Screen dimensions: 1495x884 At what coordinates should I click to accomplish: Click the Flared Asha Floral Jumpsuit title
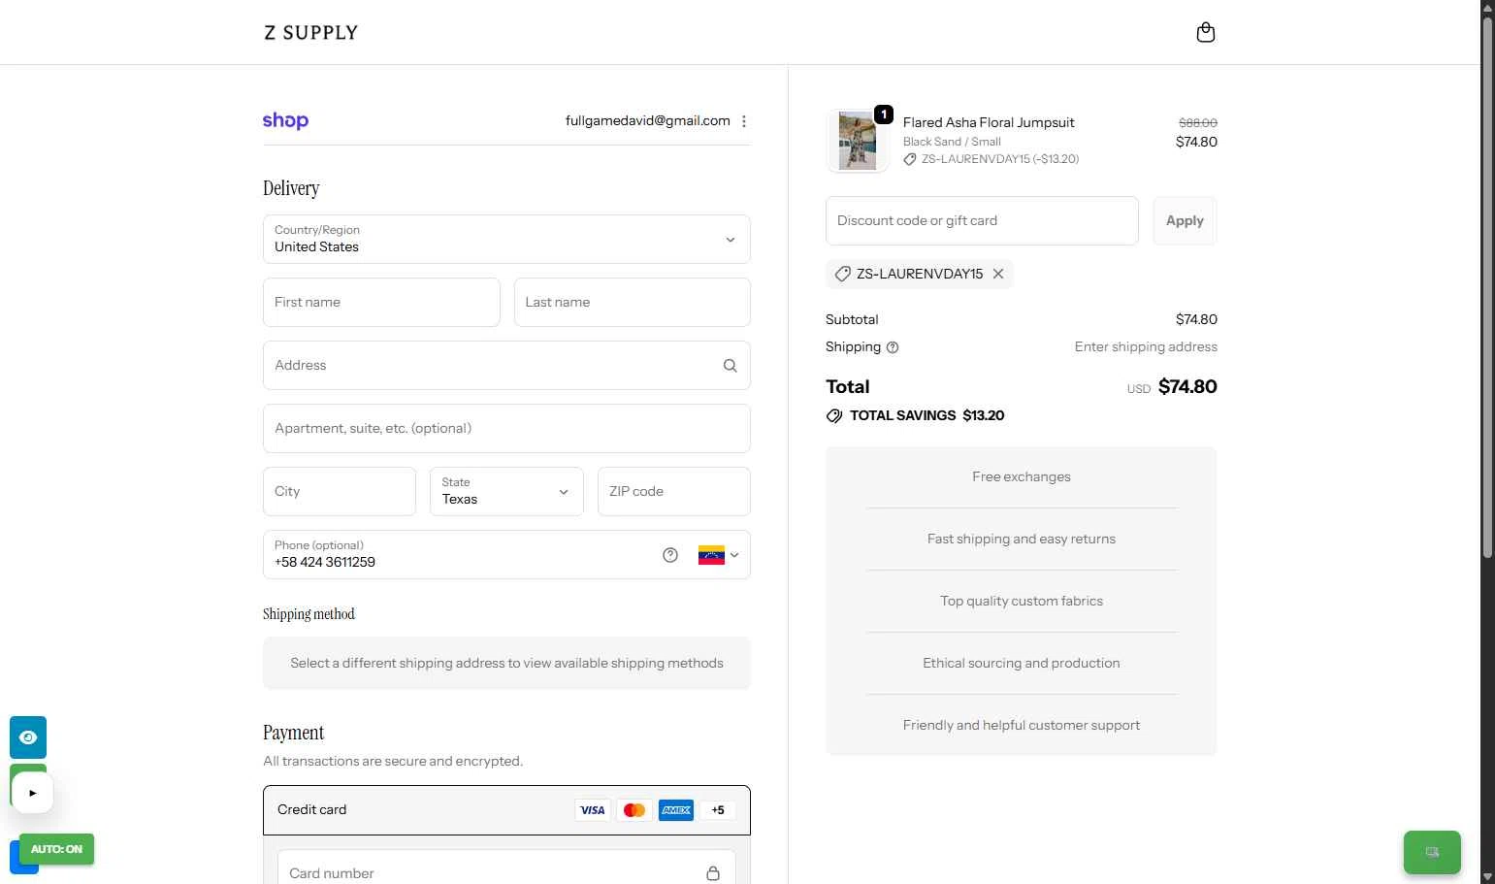click(989, 122)
